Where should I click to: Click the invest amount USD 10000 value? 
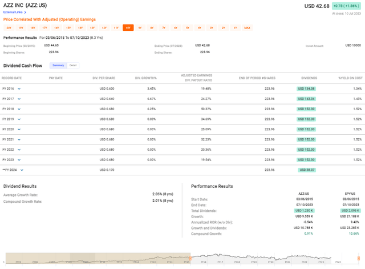(x=353, y=45)
